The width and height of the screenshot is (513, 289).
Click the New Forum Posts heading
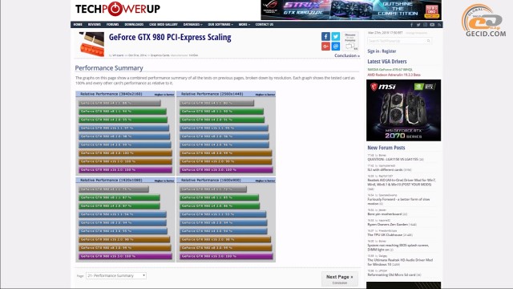coord(386,148)
